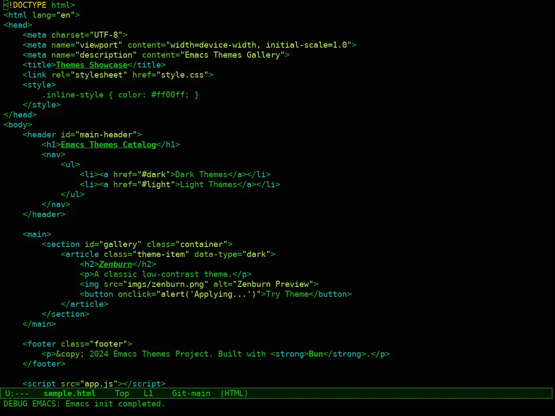This screenshot has width=555, height=416.
Task: Click the Git-main version control indicator
Action: pyautogui.click(x=191, y=393)
